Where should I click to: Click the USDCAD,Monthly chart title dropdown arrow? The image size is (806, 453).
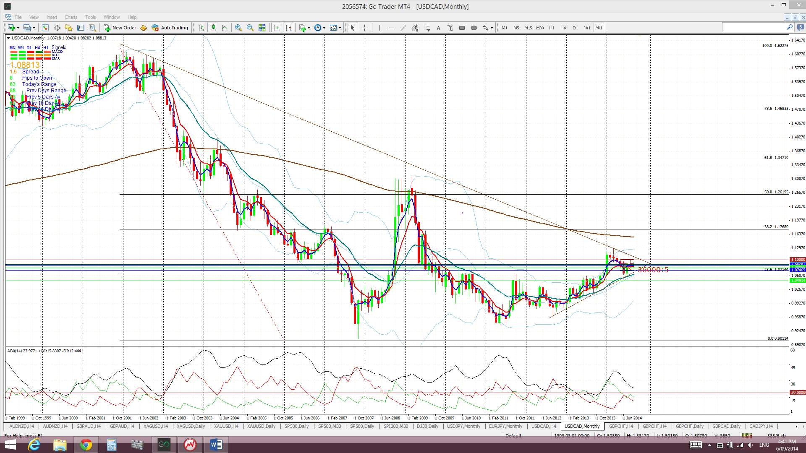coord(8,38)
